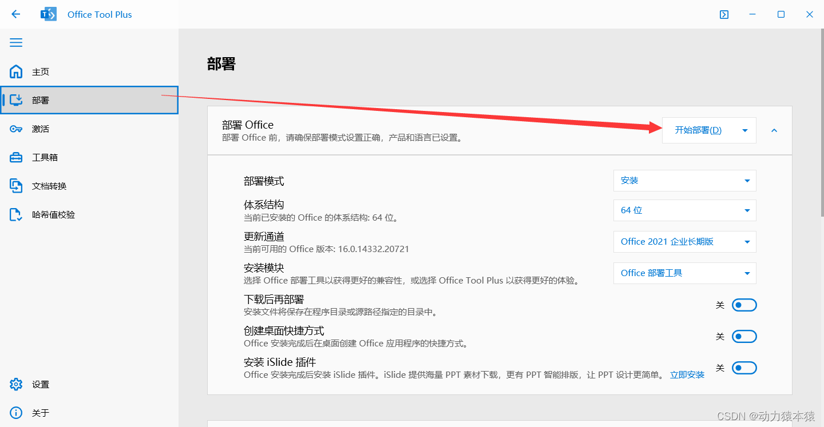Toggle 创建桌面快捷方式 switch
This screenshot has height=427, width=824.
(744, 337)
